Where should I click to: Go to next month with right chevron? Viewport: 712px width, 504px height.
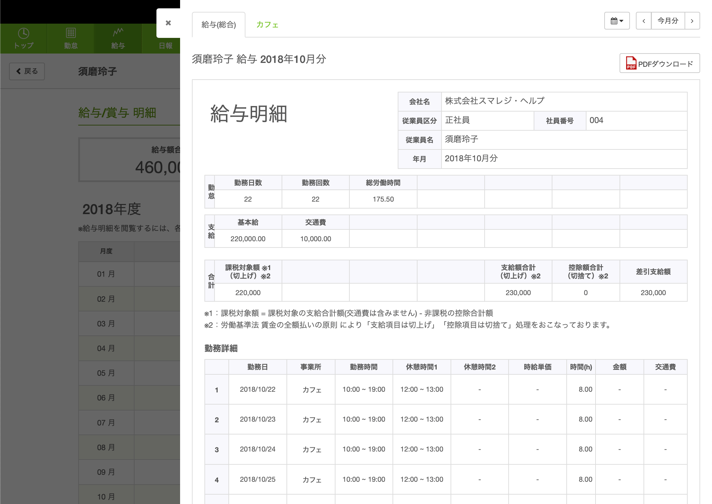(x=692, y=21)
